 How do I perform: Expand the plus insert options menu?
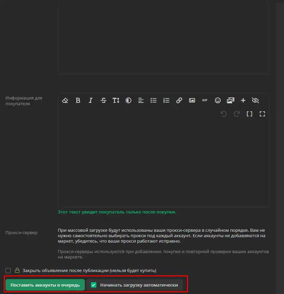point(243,100)
